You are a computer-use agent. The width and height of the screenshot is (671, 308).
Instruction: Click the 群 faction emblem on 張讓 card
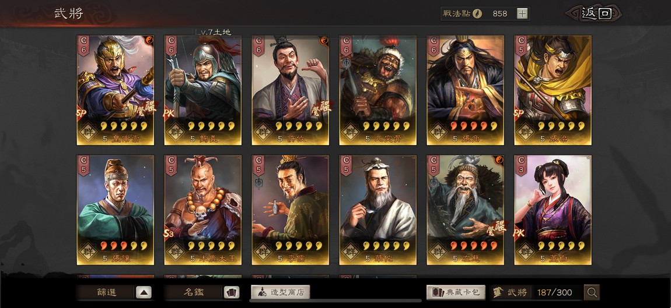88,252
